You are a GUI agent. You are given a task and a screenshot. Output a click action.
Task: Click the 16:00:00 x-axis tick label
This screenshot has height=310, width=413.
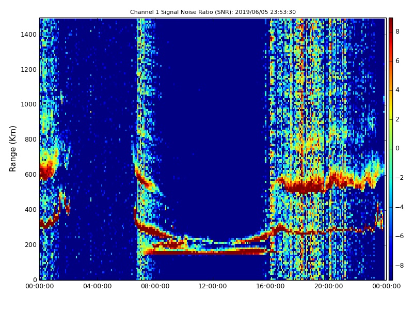point(271,286)
